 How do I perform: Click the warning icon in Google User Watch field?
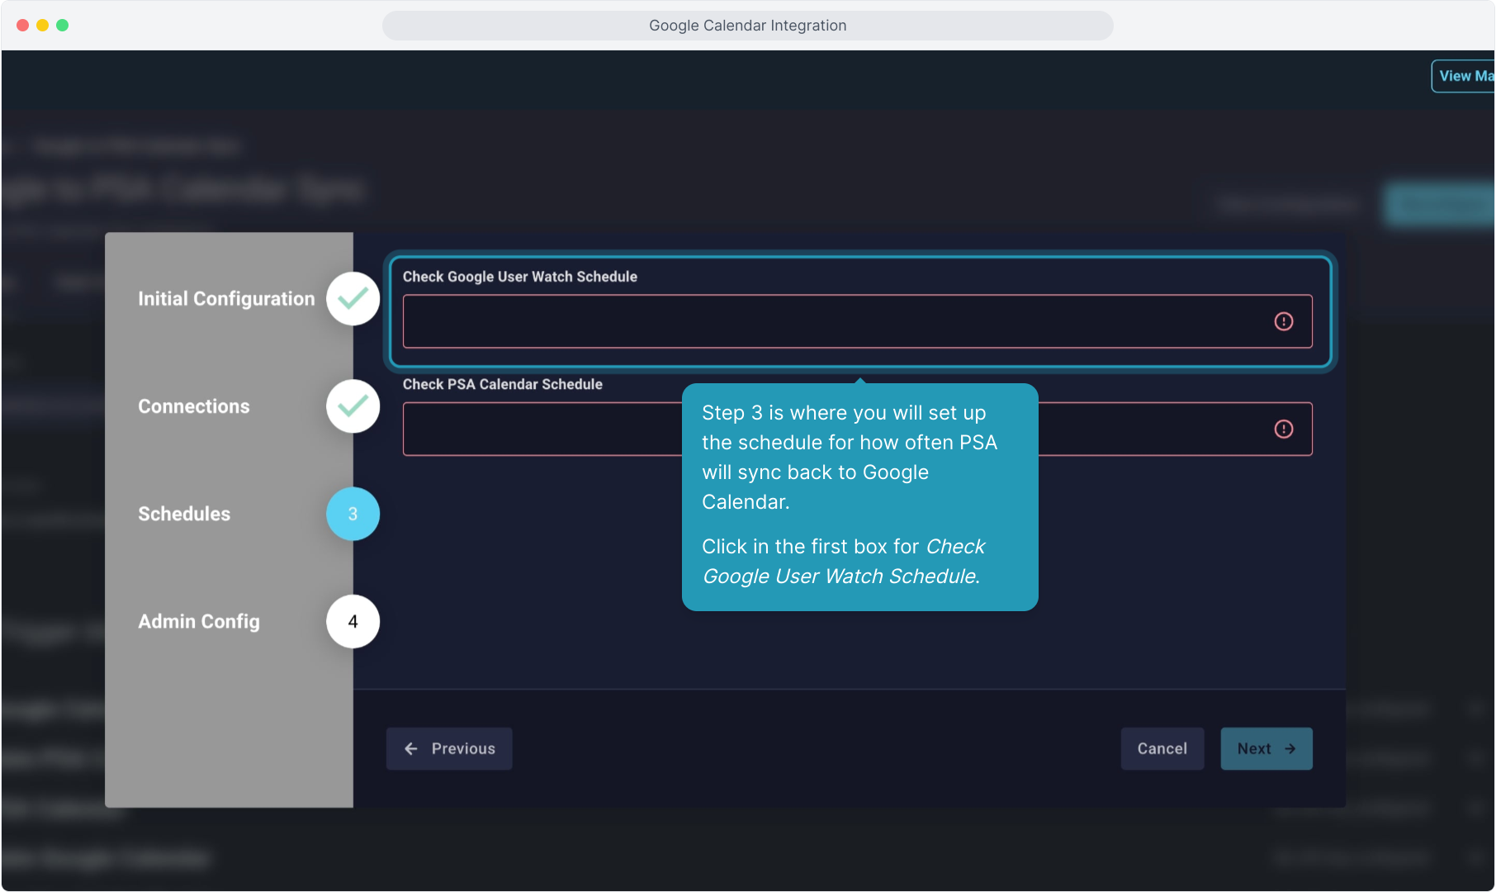(x=1284, y=321)
